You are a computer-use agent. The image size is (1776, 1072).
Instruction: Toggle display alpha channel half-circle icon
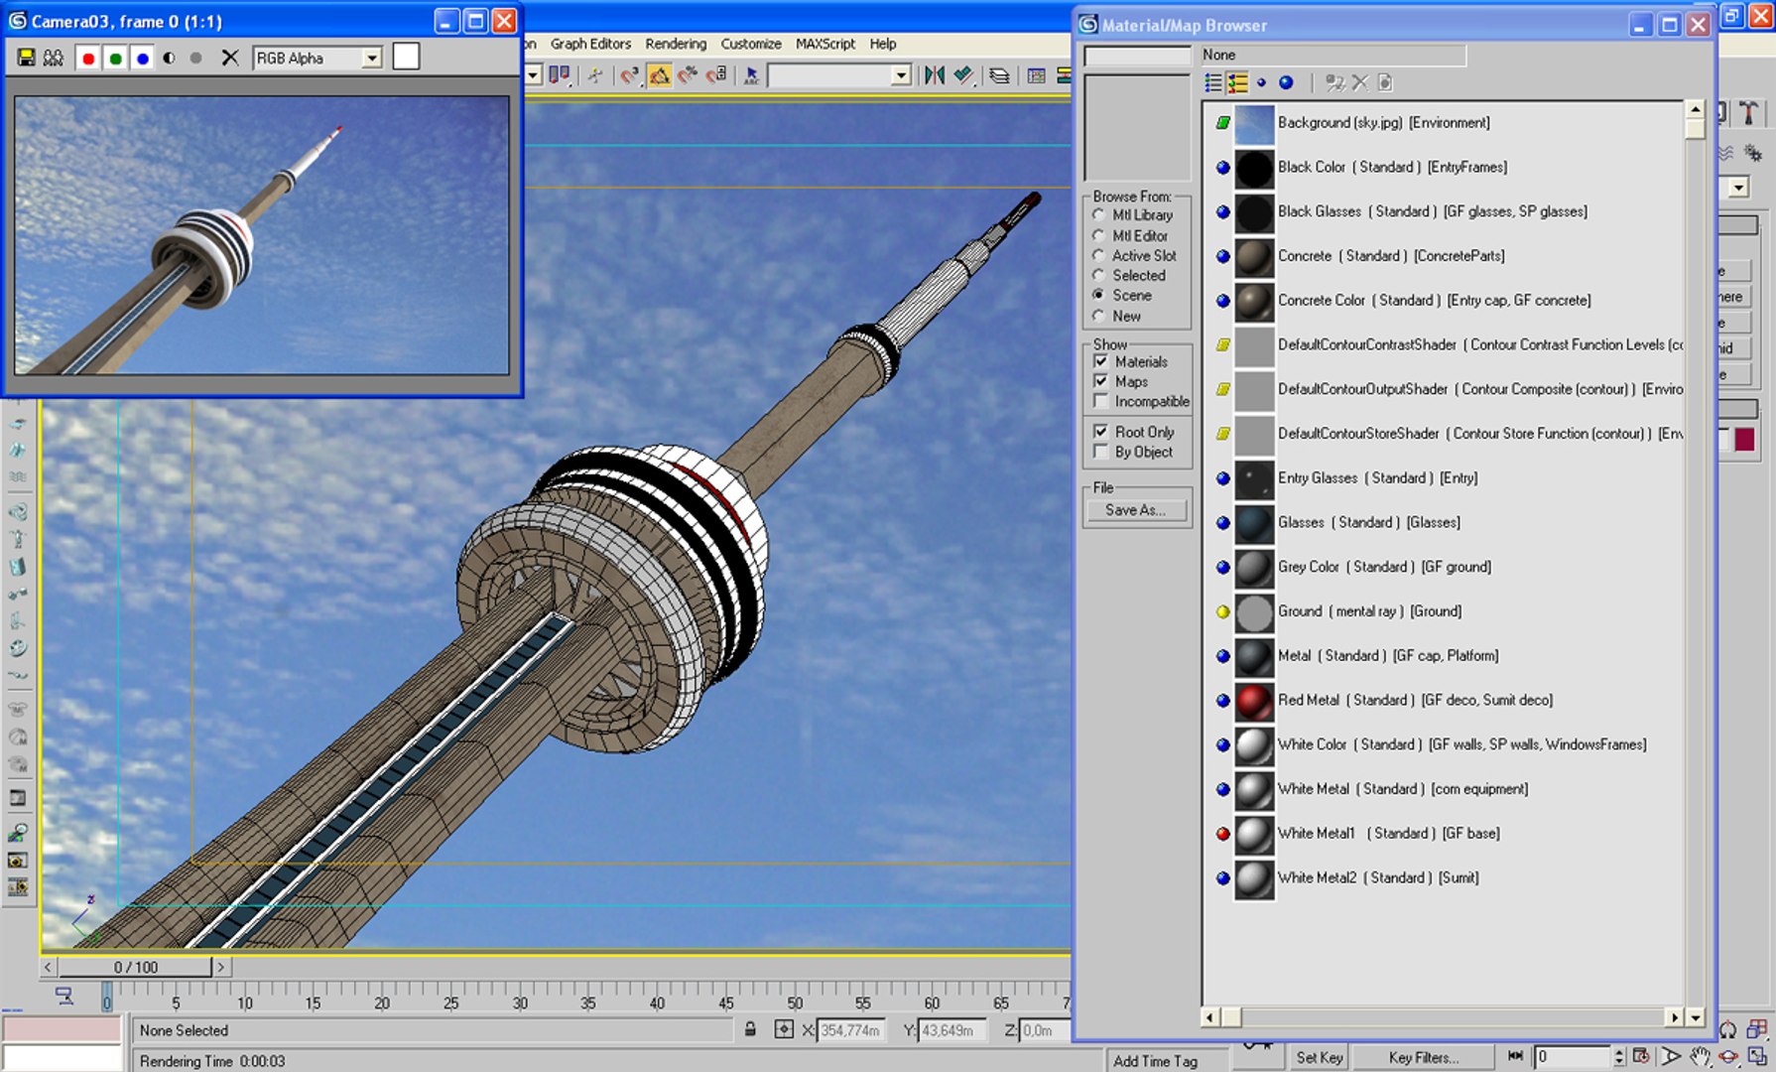(x=170, y=59)
